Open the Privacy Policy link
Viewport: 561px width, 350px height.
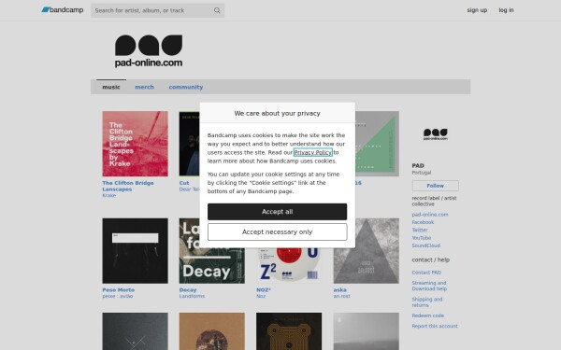point(312,152)
